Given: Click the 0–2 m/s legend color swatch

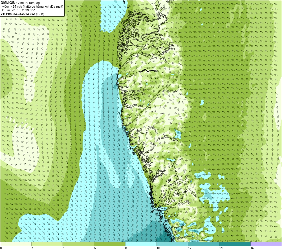Looking at the screenshot, I should click(x=16, y=244).
